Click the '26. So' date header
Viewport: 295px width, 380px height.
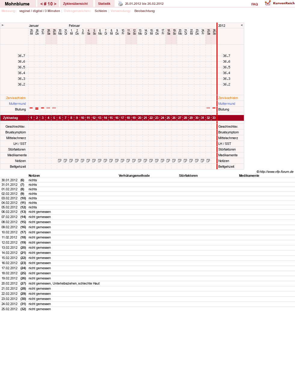point(214,32)
